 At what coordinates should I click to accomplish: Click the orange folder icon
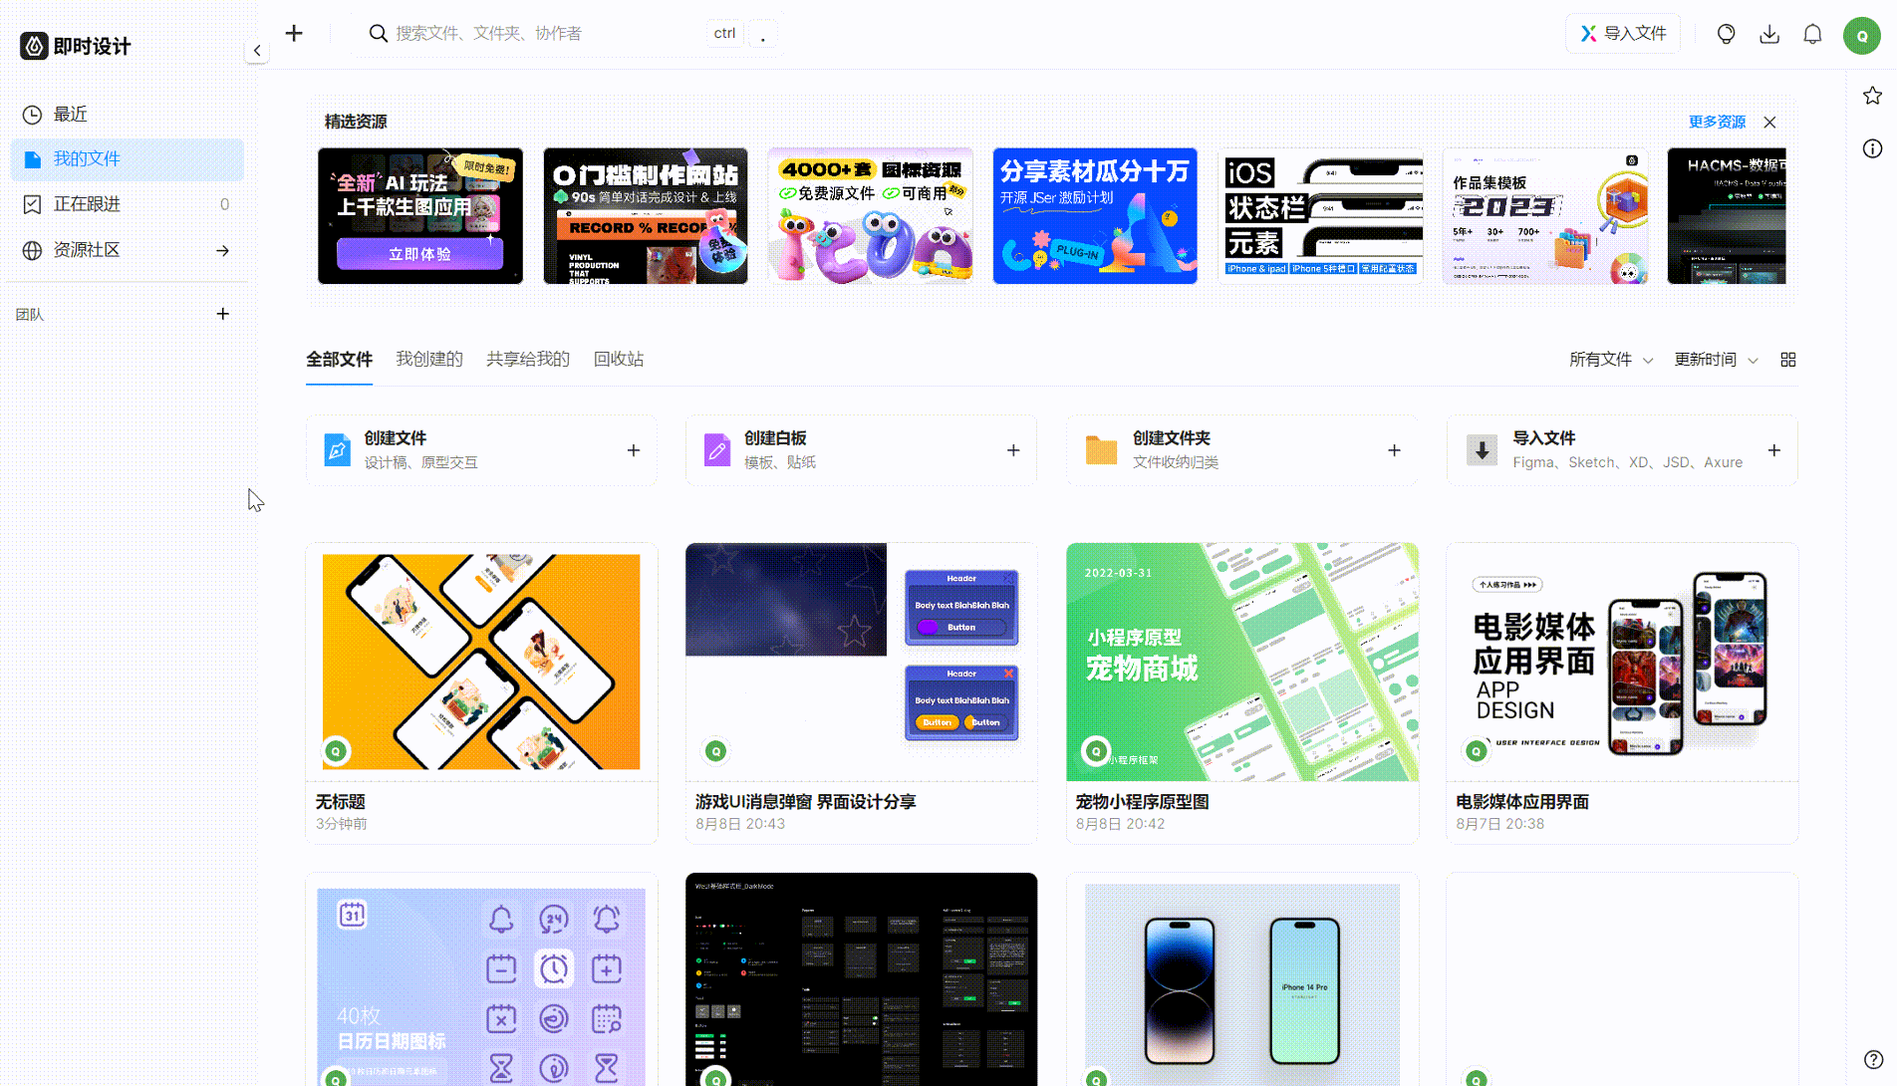pyautogui.click(x=1101, y=450)
